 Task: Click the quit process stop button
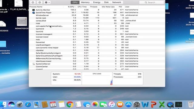click(33, 2)
